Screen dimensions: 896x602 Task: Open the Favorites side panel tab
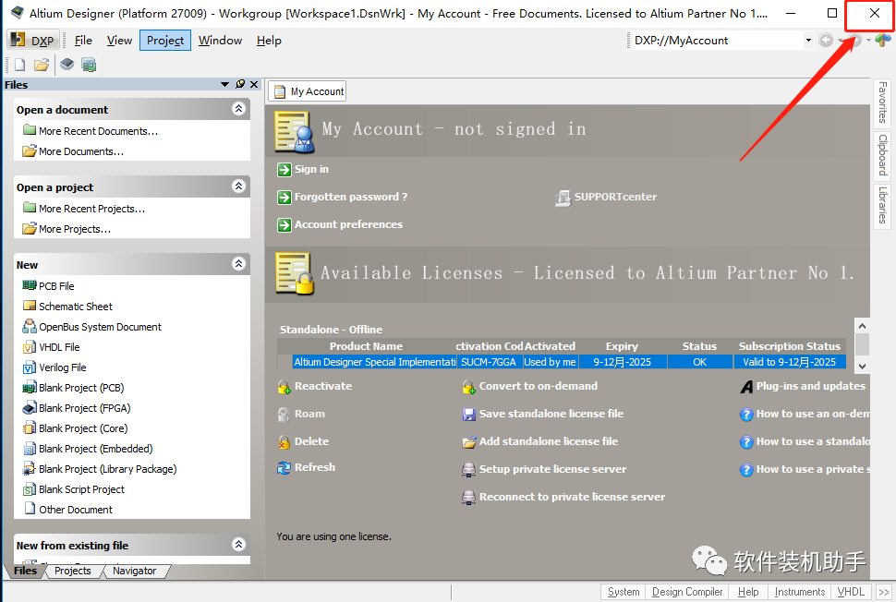(882, 102)
